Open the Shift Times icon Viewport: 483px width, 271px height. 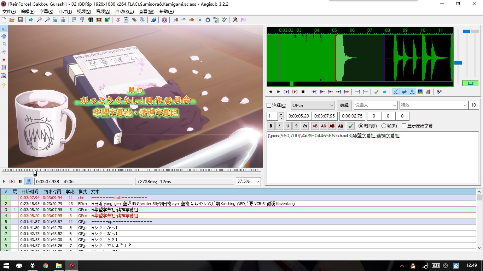click(x=175, y=20)
